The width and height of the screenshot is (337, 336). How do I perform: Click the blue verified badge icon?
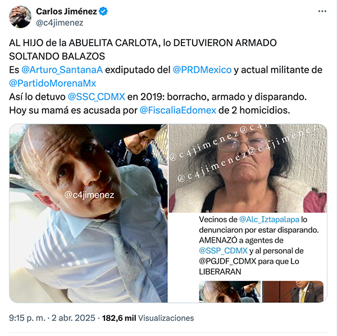[103, 11]
